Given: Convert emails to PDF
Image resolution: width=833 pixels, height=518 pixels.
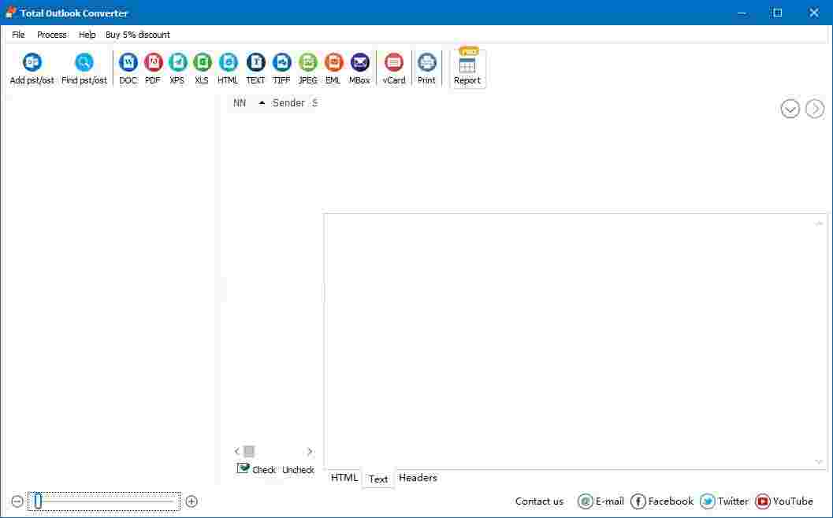Looking at the screenshot, I should tap(153, 69).
